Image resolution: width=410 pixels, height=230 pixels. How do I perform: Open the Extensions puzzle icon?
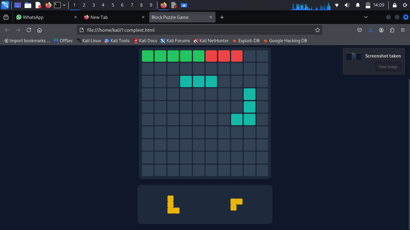(392, 30)
